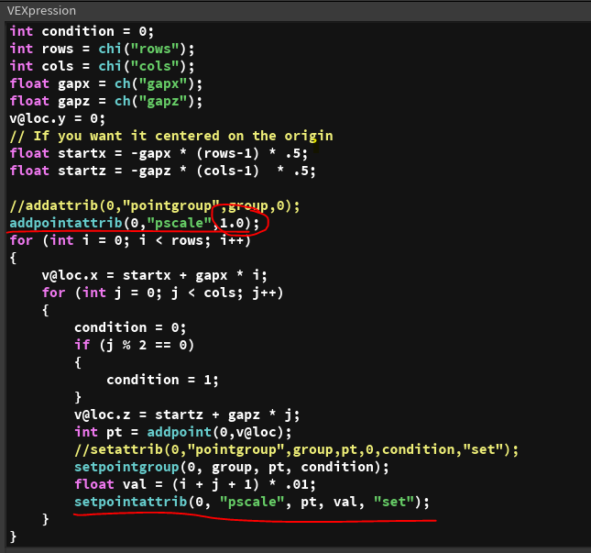Click the outer for loop over rows
591x553 pixels.
[129, 240]
